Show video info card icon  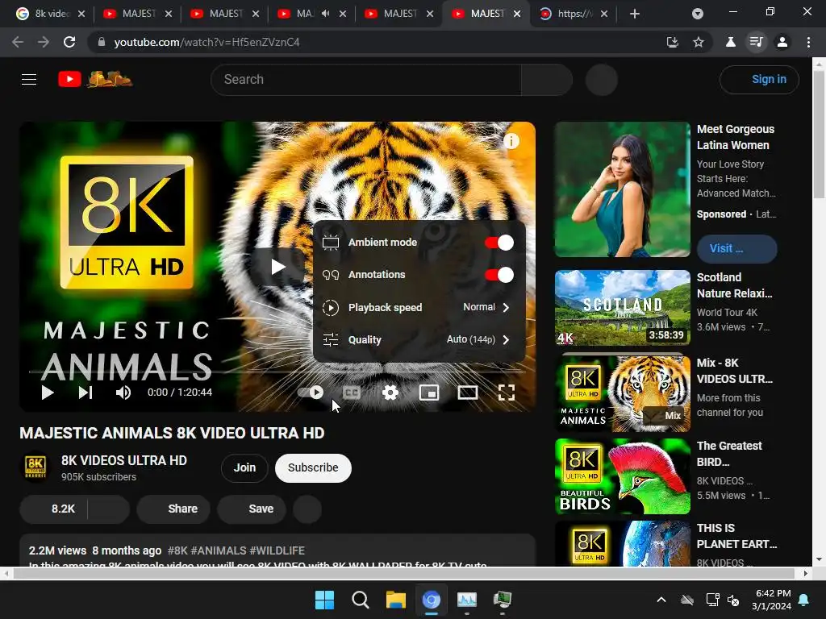click(x=511, y=141)
